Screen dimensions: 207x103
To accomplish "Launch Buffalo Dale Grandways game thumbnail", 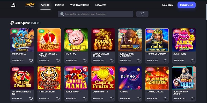I will 130,40.
